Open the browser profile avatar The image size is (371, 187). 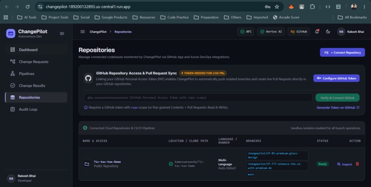pyautogui.click(x=354, y=6)
